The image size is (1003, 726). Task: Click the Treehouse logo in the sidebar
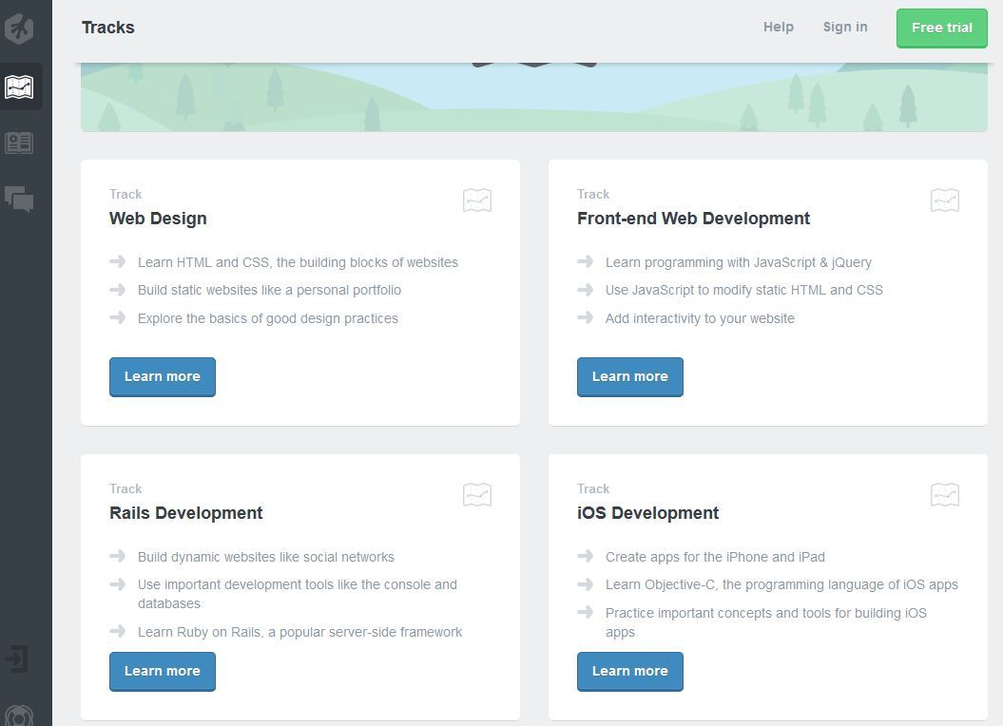[x=19, y=29]
